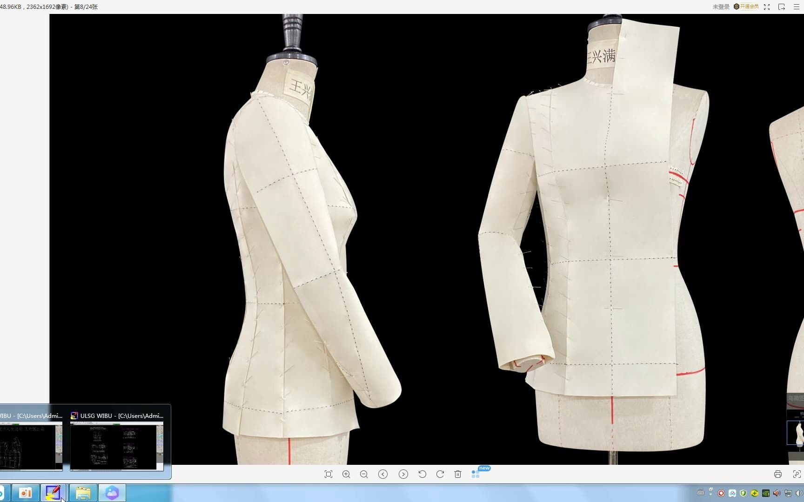Open the hamburger main menu
The height and width of the screenshot is (502, 804).
[797, 7]
